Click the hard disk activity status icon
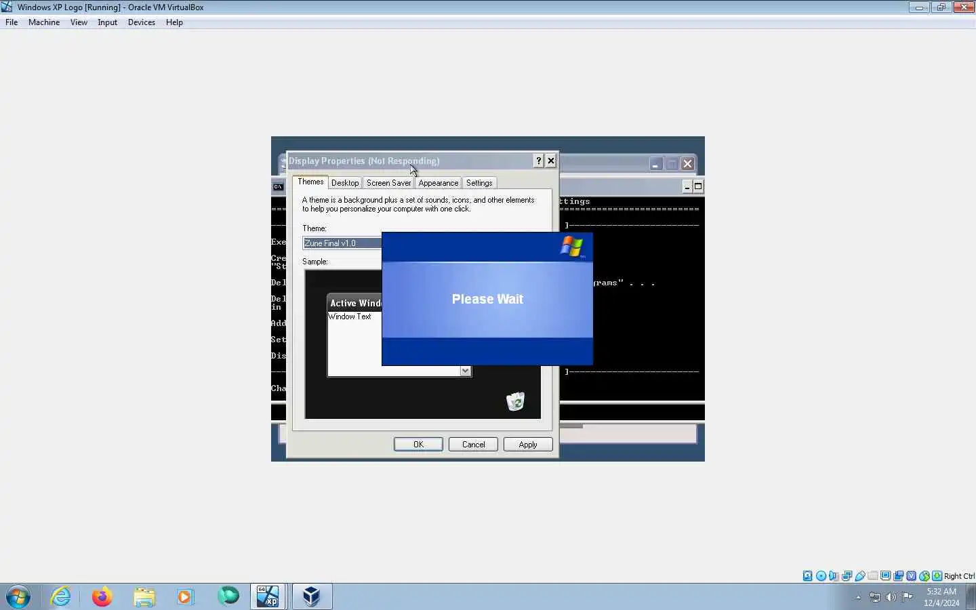The image size is (976, 610). click(x=808, y=576)
